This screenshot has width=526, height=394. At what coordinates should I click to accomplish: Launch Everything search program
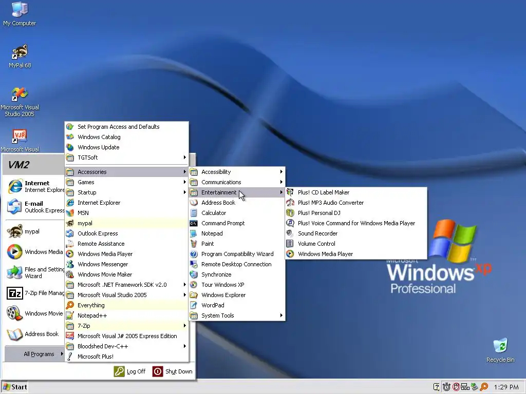(x=126, y=305)
